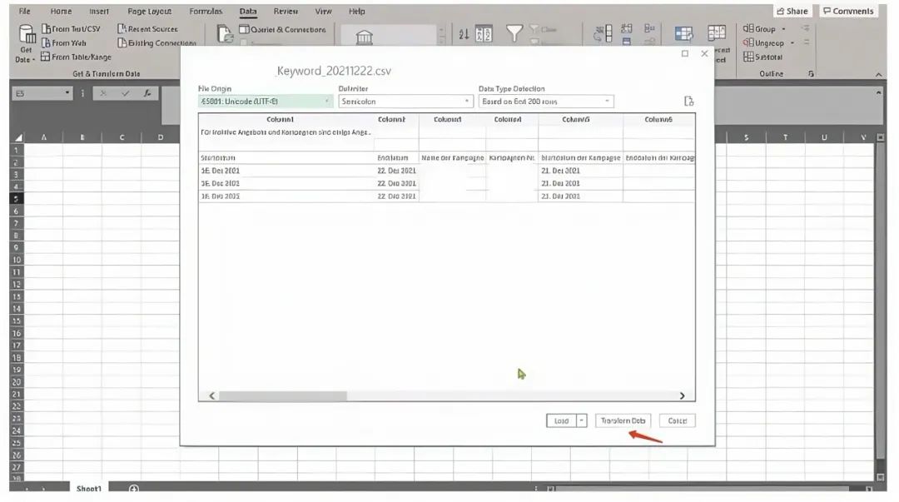Select column T header
This screenshot has height=502, width=899.
click(x=785, y=137)
